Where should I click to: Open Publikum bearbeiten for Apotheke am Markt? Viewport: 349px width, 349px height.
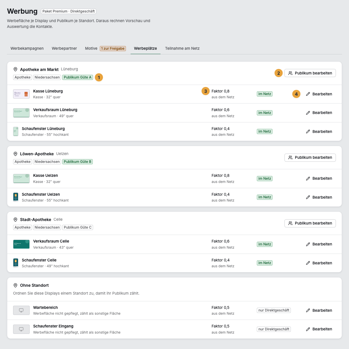coord(310,73)
